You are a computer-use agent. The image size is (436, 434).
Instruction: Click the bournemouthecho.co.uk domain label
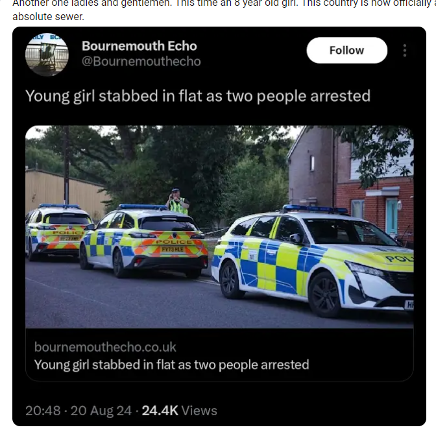(x=105, y=347)
